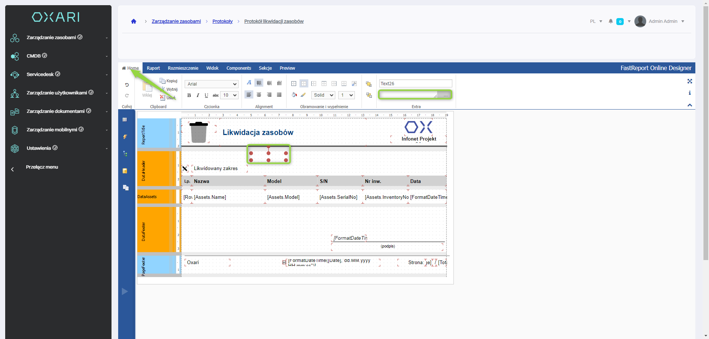
Task: Toggle underline formatting
Action: [206, 95]
